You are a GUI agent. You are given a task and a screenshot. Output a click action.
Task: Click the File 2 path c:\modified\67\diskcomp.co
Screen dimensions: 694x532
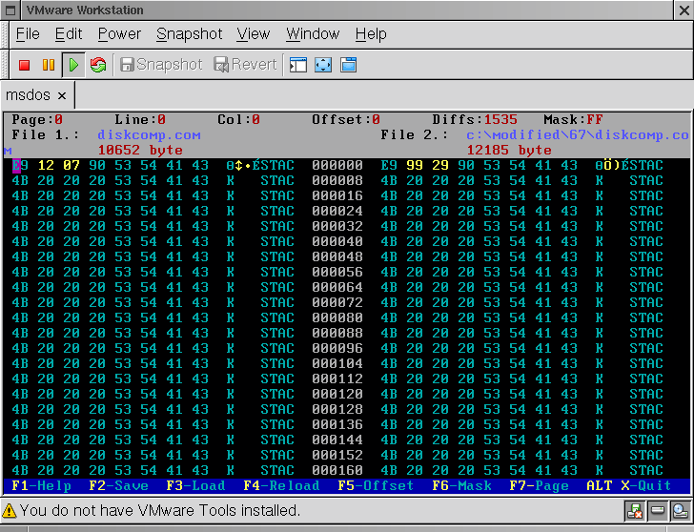[x=578, y=135]
